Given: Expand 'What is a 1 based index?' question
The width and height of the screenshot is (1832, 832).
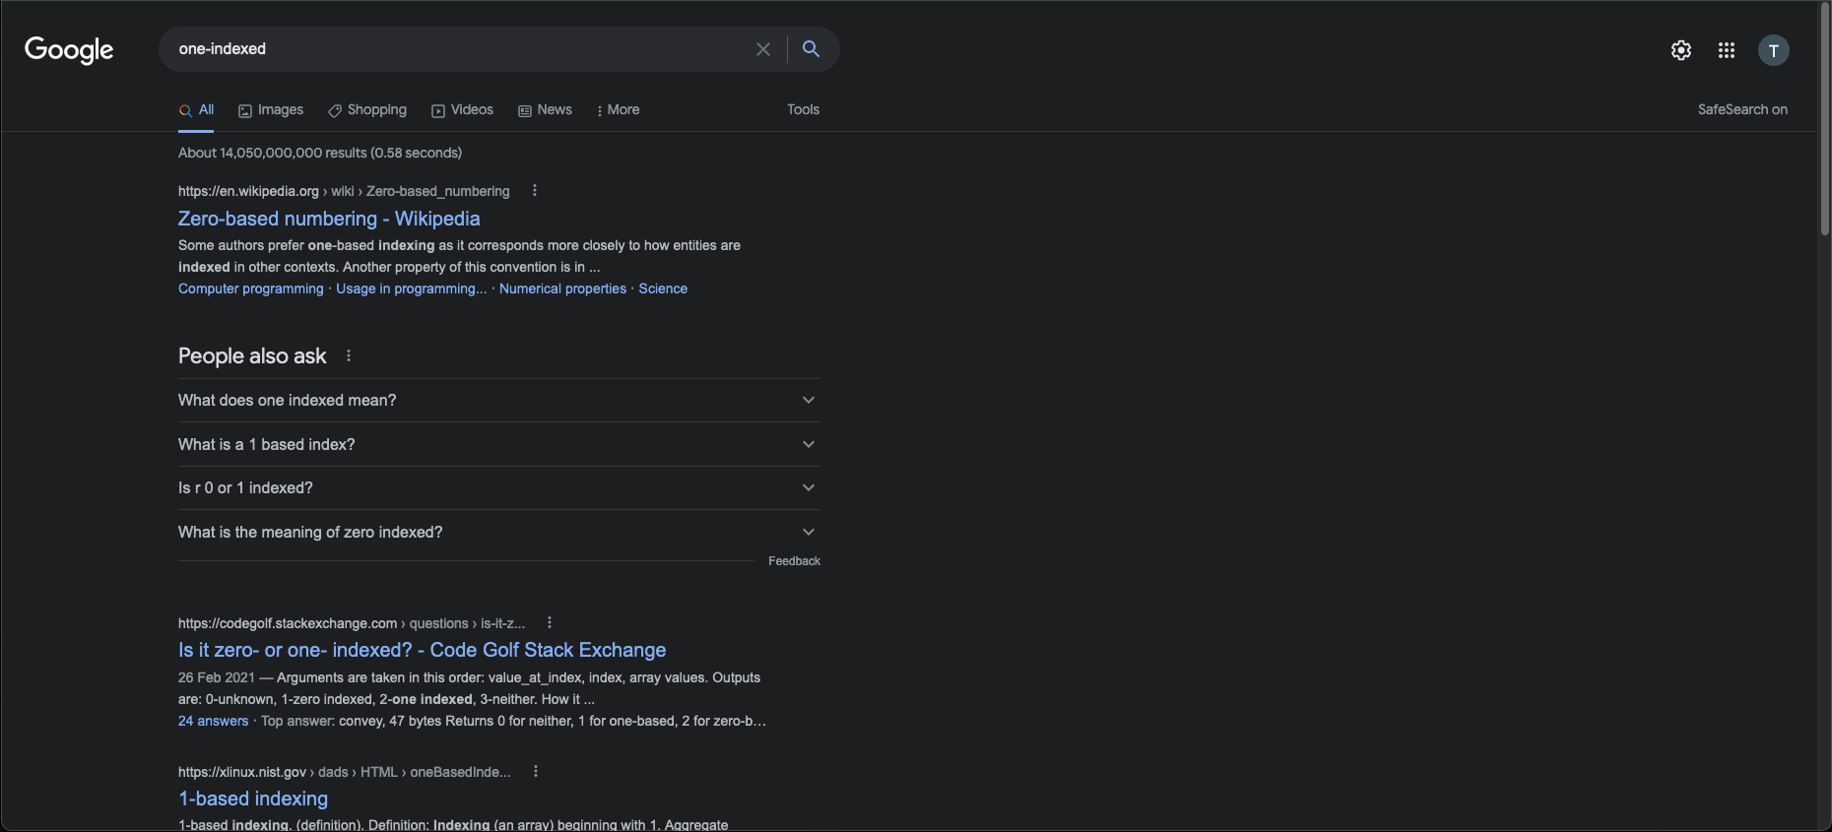Looking at the screenshot, I should [499, 444].
